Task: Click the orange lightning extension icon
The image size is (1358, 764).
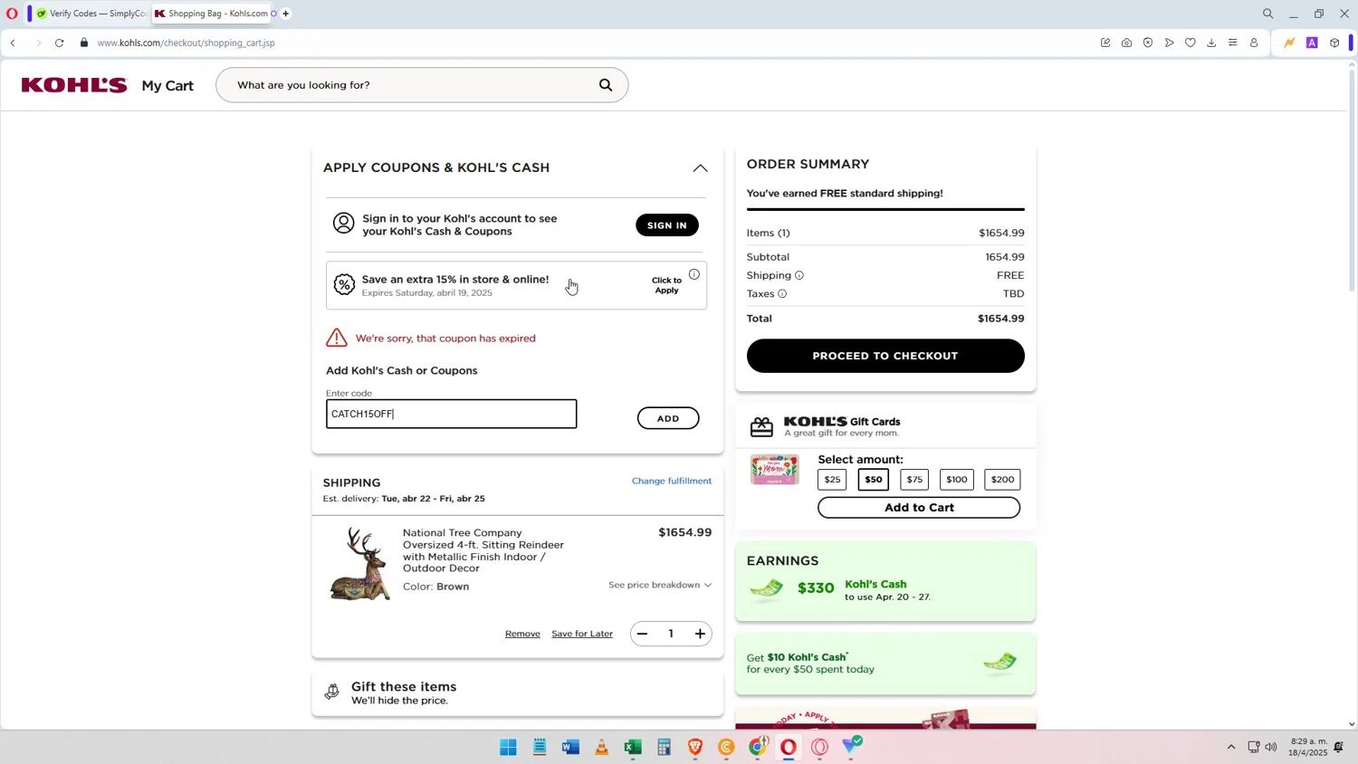Action: click(1289, 43)
